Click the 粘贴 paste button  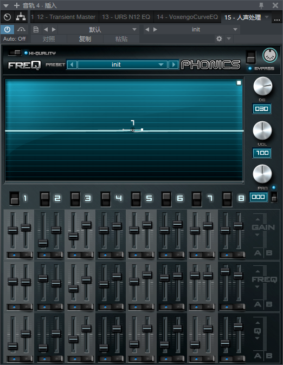point(121,39)
